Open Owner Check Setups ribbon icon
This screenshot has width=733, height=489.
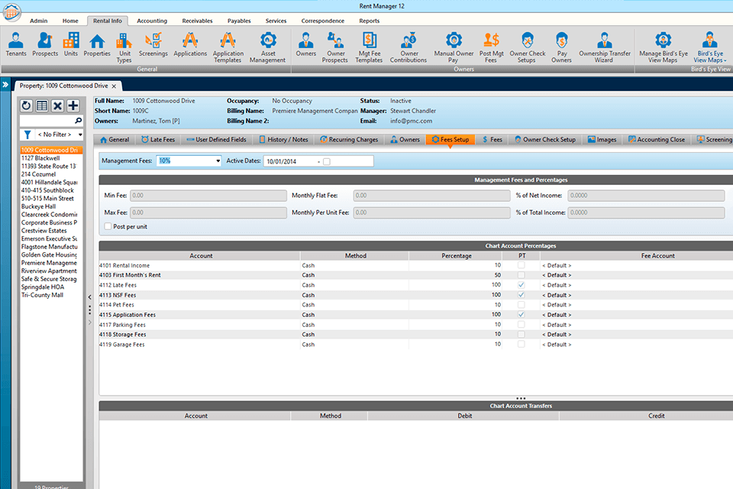tap(528, 47)
